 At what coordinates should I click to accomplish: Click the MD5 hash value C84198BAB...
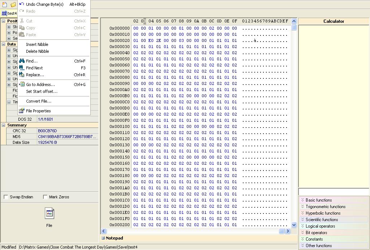pos(67,137)
